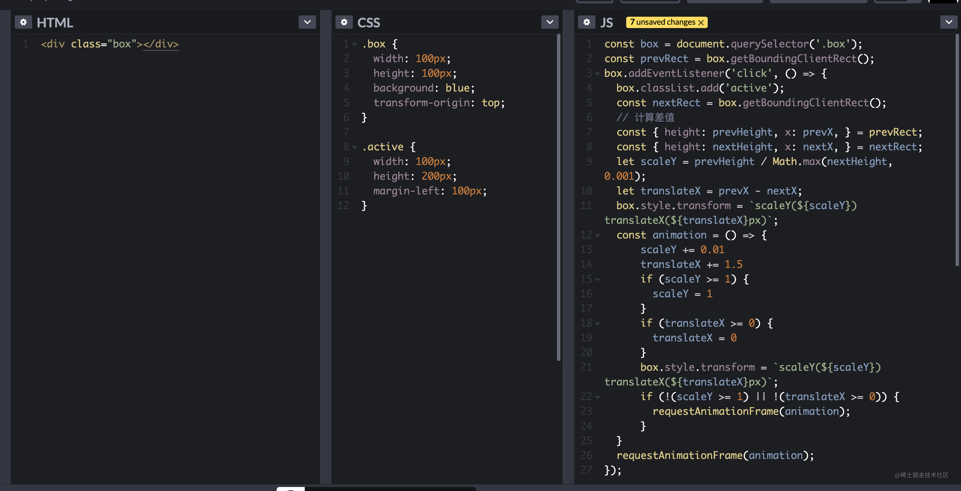The width and height of the screenshot is (961, 491).
Task: Fold the translateX if block on line 18
Action: pyautogui.click(x=597, y=324)
